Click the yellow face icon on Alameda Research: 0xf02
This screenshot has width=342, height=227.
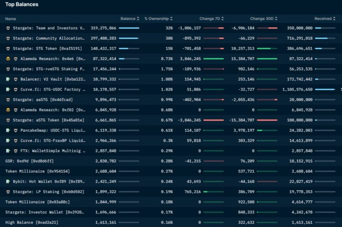(x=8, y=110)
